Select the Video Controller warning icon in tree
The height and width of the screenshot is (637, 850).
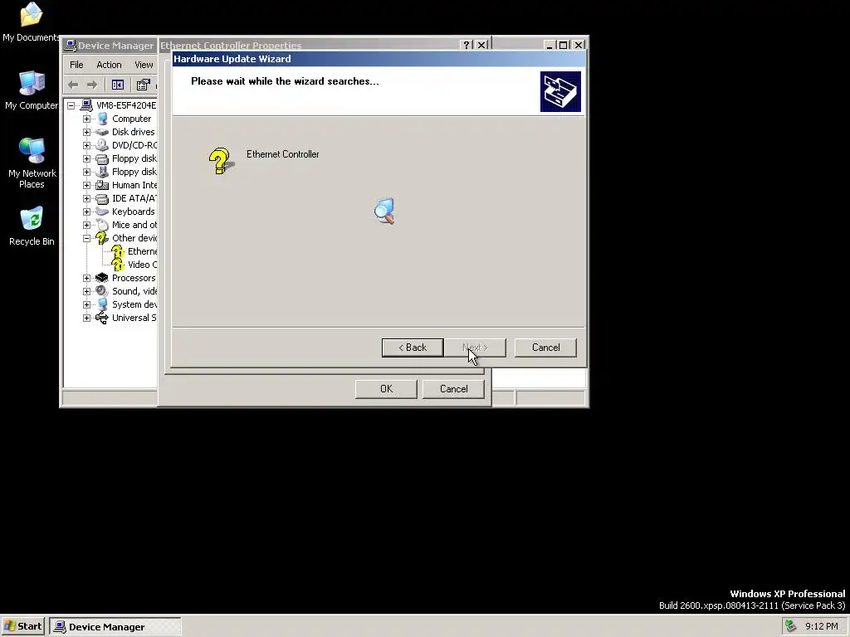click(x=118, y=265)
